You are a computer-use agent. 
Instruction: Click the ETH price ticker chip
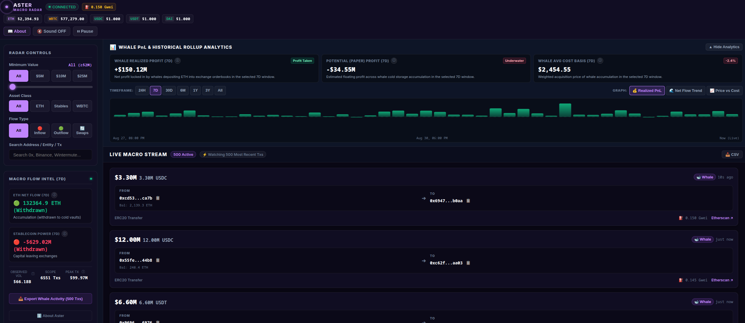[x=23, y=19]
